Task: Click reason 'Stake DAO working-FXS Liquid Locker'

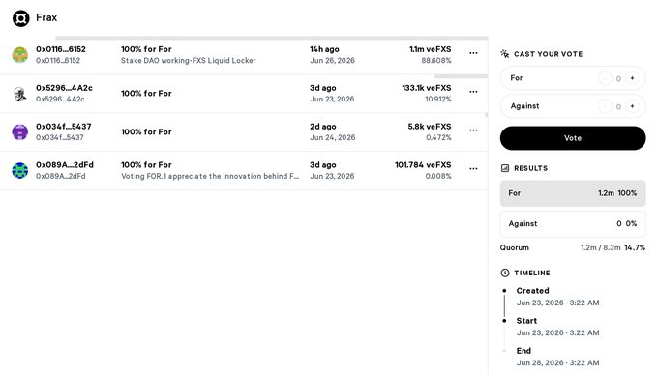Action: 189,60
